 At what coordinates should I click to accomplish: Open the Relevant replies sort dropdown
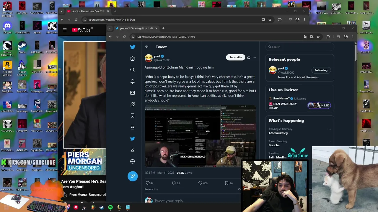click(151, 189)
